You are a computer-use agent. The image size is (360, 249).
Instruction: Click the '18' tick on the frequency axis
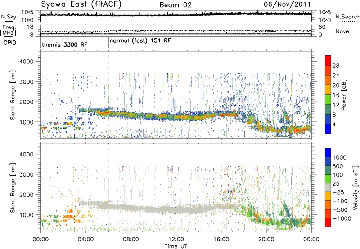tap(30, 27)
